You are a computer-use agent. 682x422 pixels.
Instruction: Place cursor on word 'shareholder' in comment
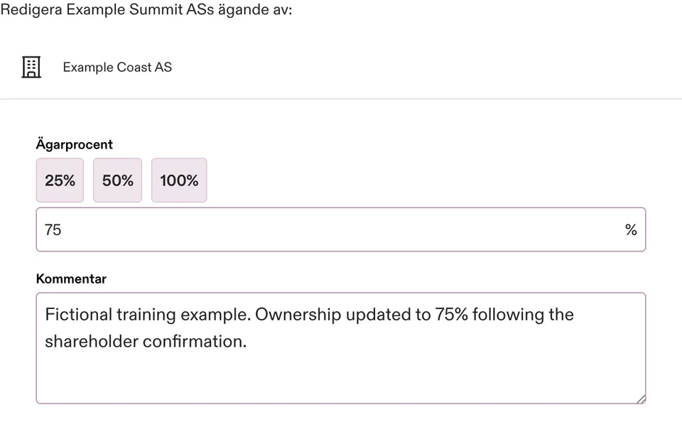coord(92,342)
